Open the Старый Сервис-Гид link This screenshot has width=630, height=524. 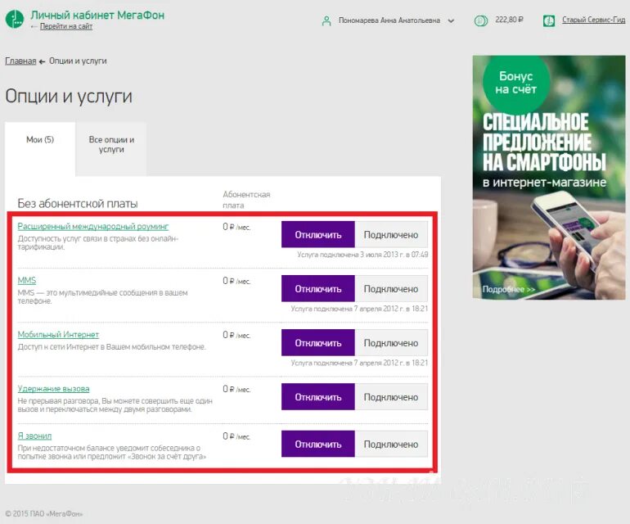click(593, 20)
